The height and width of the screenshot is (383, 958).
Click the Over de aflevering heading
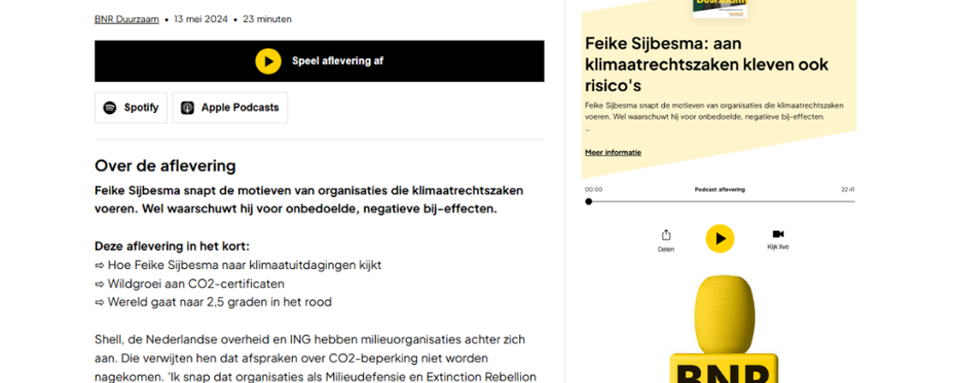(x=165, y=166)
